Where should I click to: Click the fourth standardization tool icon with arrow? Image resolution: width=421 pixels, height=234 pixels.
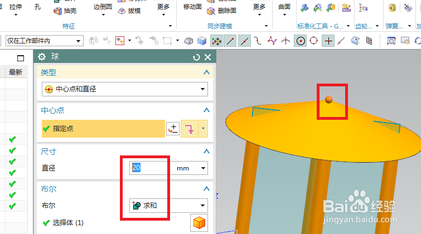(346, 8)
